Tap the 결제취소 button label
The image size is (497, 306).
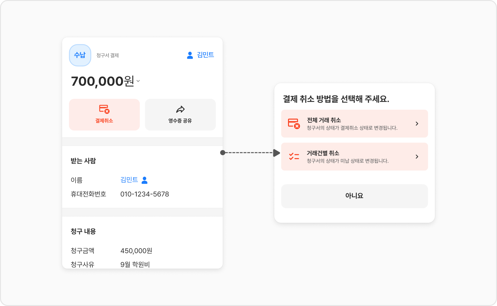pos(104,120)
